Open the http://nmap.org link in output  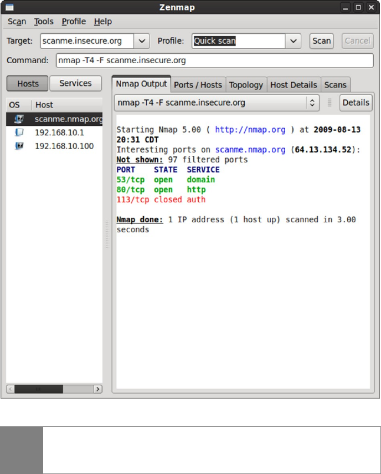[x=250, y=130]
